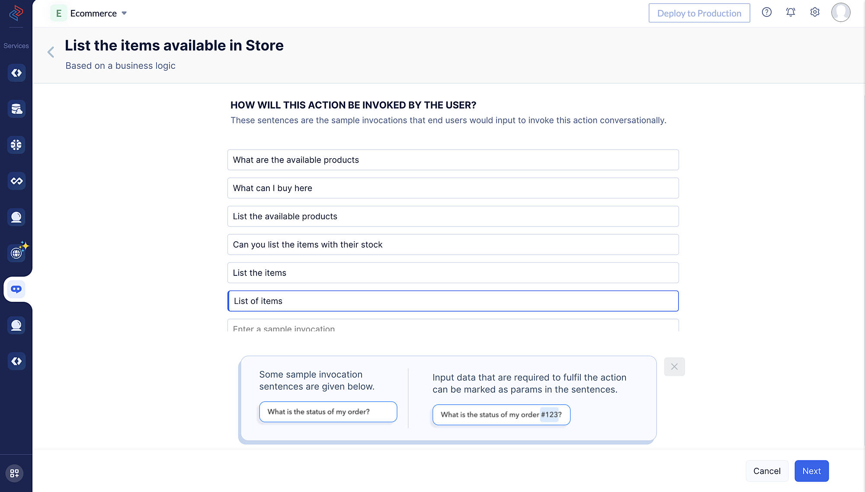
Task: Click the "List of items" invocation field
Action: pyautogui.click(x=453, y=301)
